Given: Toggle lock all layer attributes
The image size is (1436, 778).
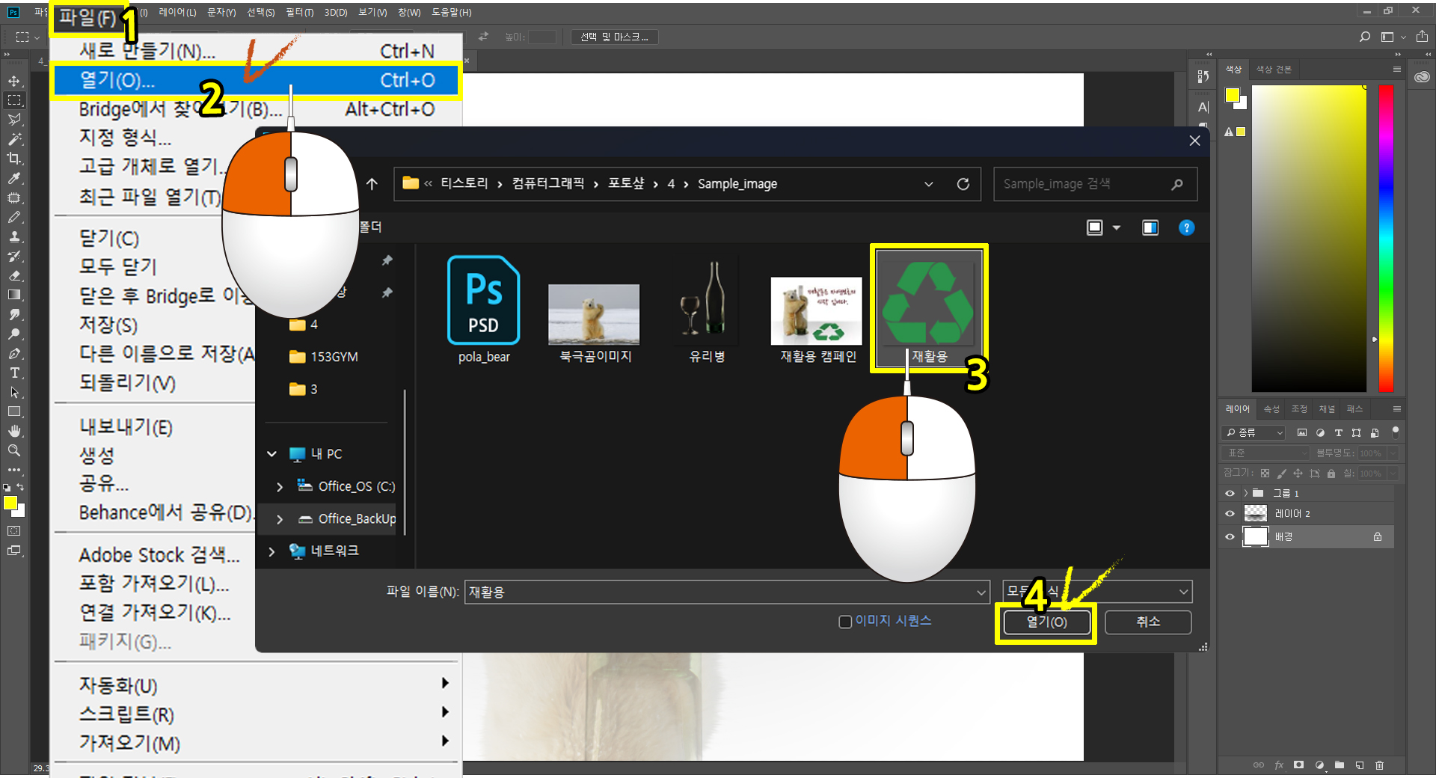Looking at the screenshot, I should pyautogui.click(x=1331, y=474).
